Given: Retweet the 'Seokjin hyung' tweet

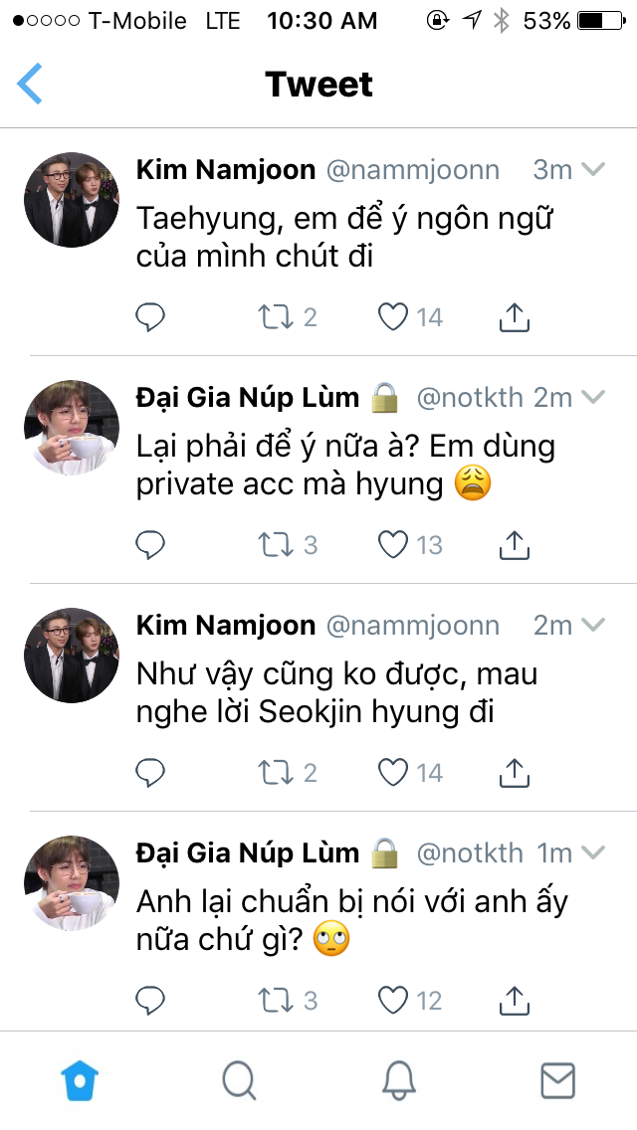Looking at the screenshot, I should click(x=274, y=773).
